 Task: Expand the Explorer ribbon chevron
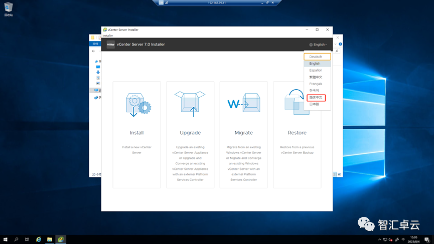tap(336, 44)
